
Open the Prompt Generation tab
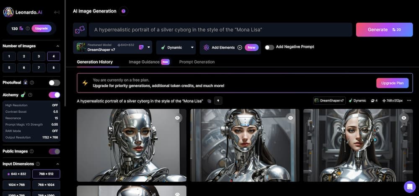pyautogui.click(x=197, y=62)
